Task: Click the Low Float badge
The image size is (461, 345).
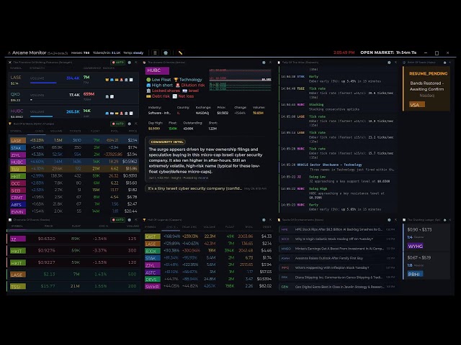Action: (158, 80)
